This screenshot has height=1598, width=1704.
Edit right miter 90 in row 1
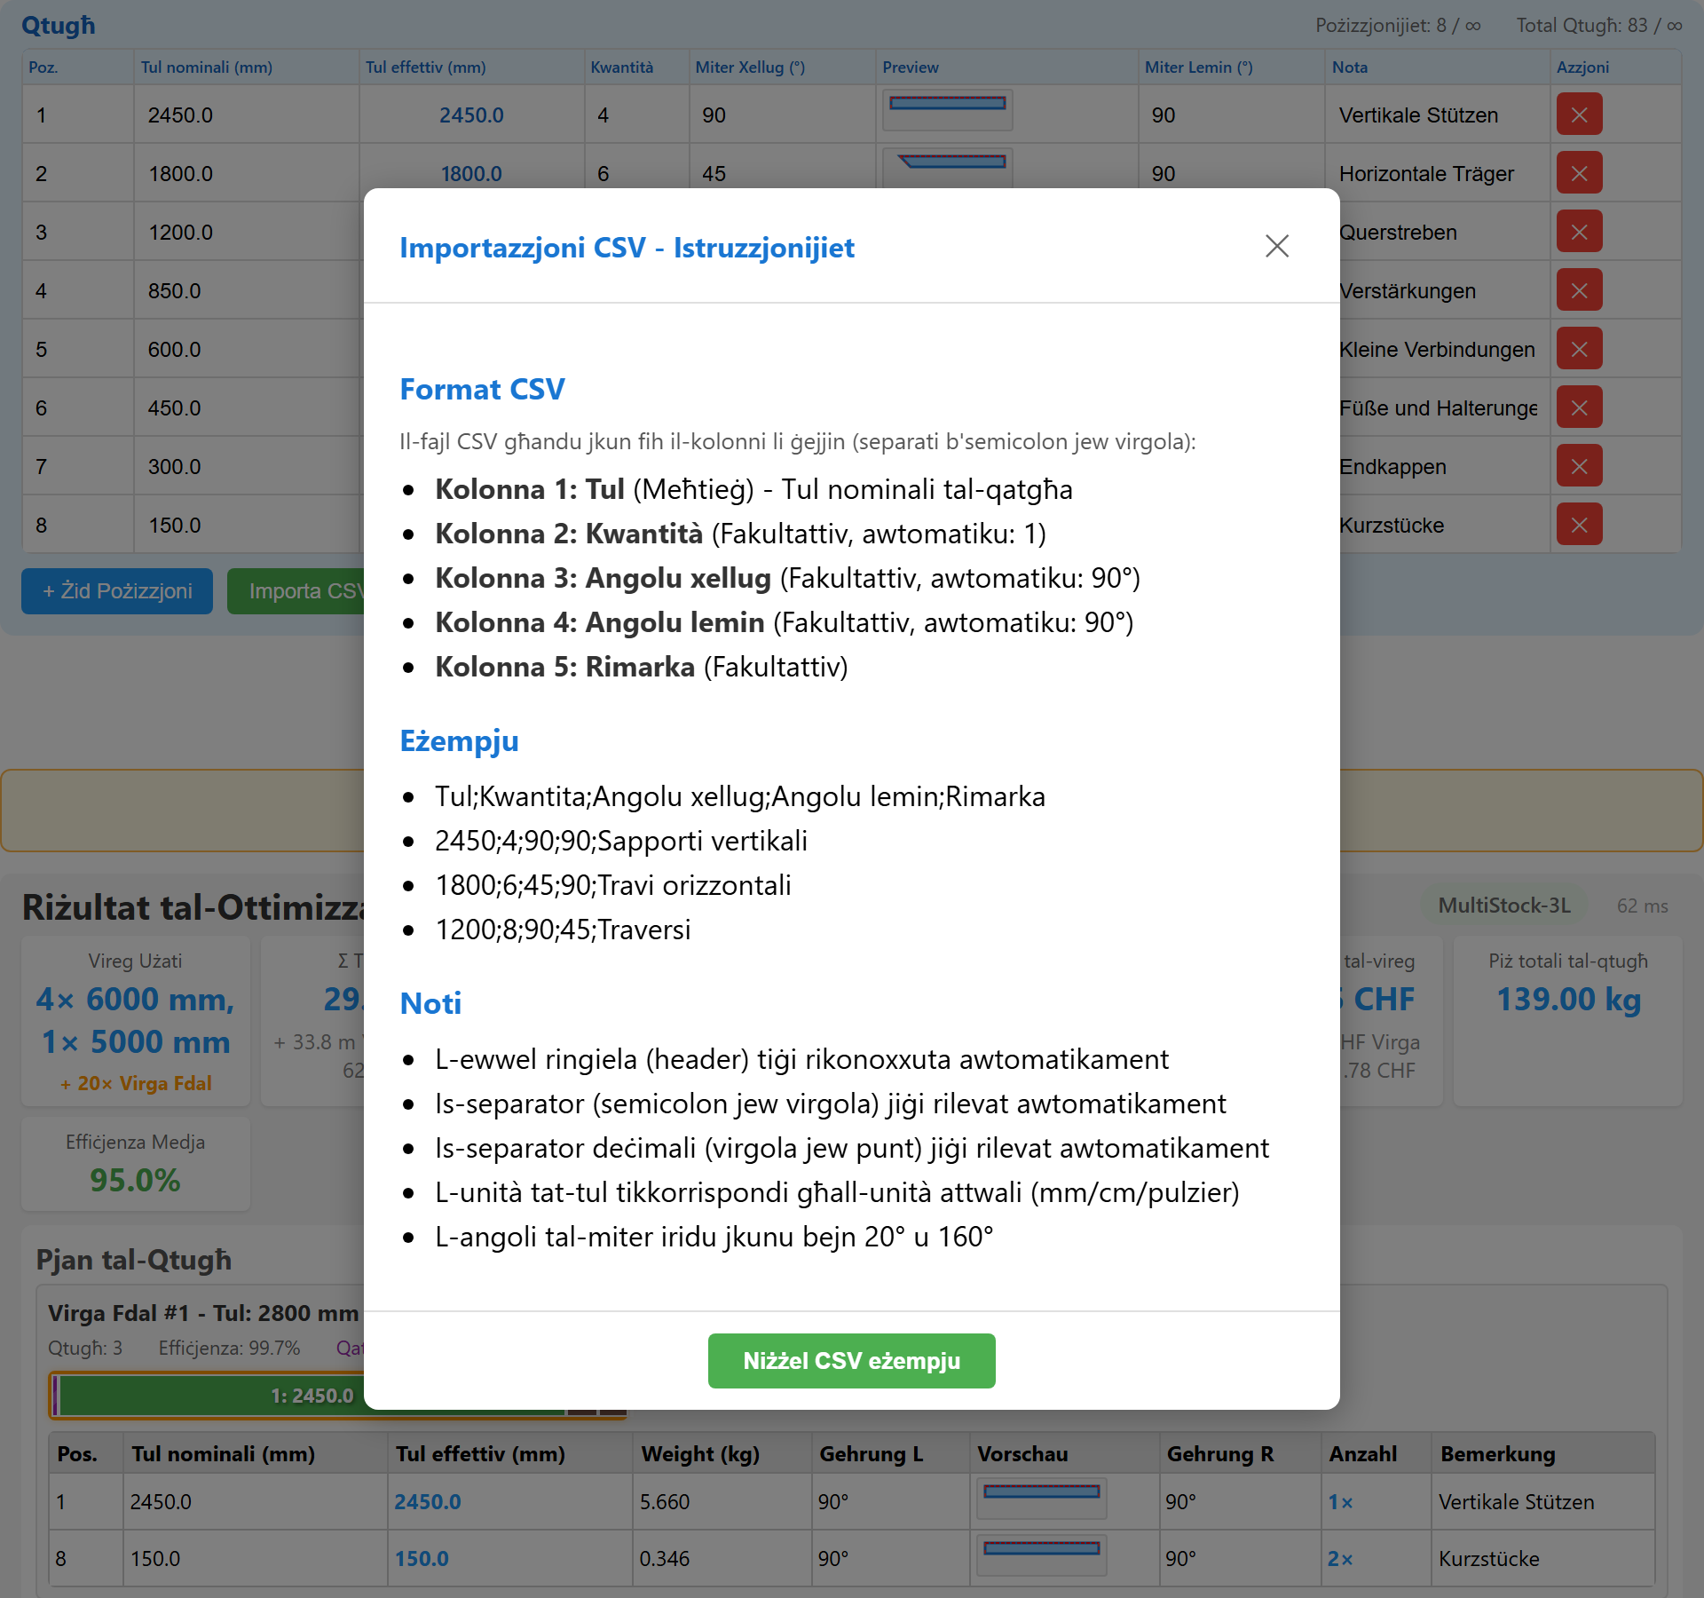pos(1231,115)
